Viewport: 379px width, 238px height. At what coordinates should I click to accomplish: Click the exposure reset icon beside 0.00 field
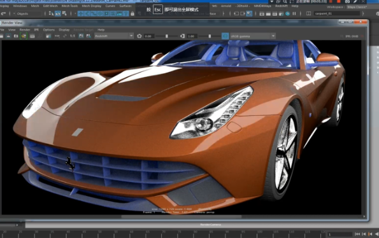tap(139, 36)
